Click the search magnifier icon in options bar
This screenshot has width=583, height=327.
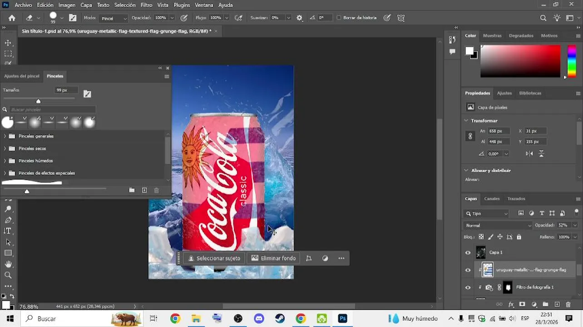(543, 18)
